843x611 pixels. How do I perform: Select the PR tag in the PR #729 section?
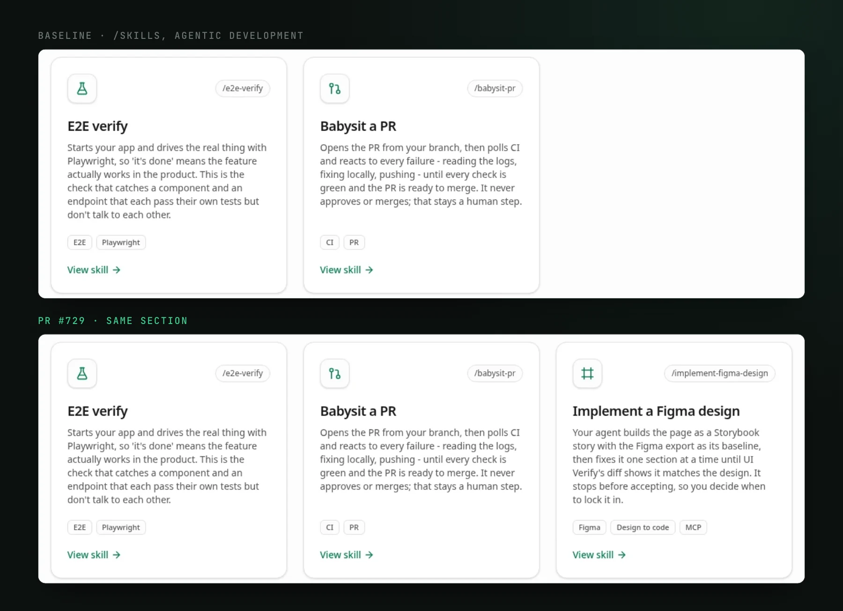[354, 528]
